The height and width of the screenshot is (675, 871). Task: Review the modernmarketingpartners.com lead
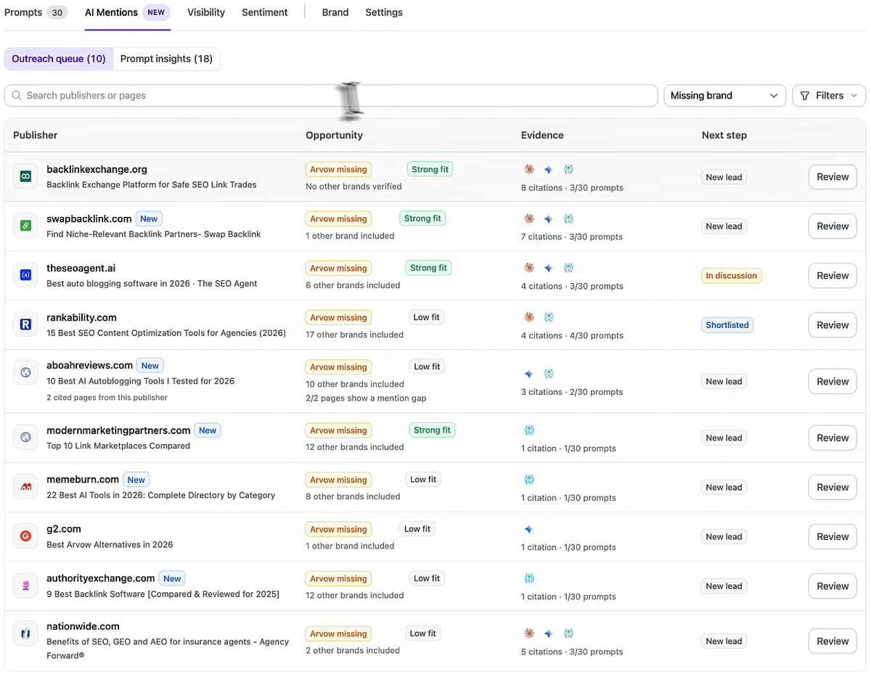tap(833, 438)
